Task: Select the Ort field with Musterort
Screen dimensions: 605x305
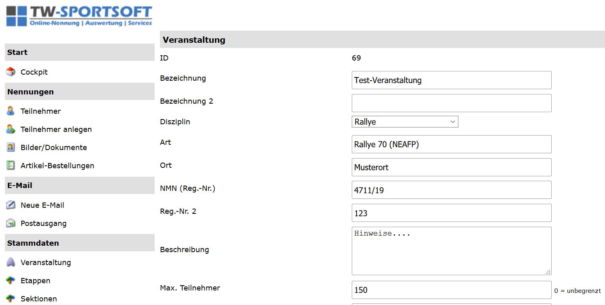Action: pyautogui.click(x=451, y=167)
